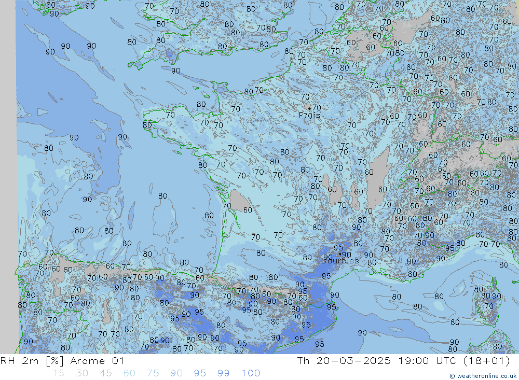Click the legend value 30 in the color scale
The height and width of the screenshot is (380, 519).
coord(82,373)
